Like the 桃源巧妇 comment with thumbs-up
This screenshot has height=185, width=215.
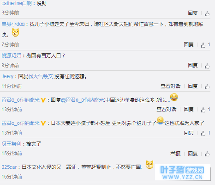click(207, 66)
